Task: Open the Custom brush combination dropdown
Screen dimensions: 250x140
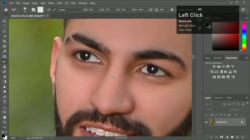Action: pyautogui.click(x=70, y=10)
